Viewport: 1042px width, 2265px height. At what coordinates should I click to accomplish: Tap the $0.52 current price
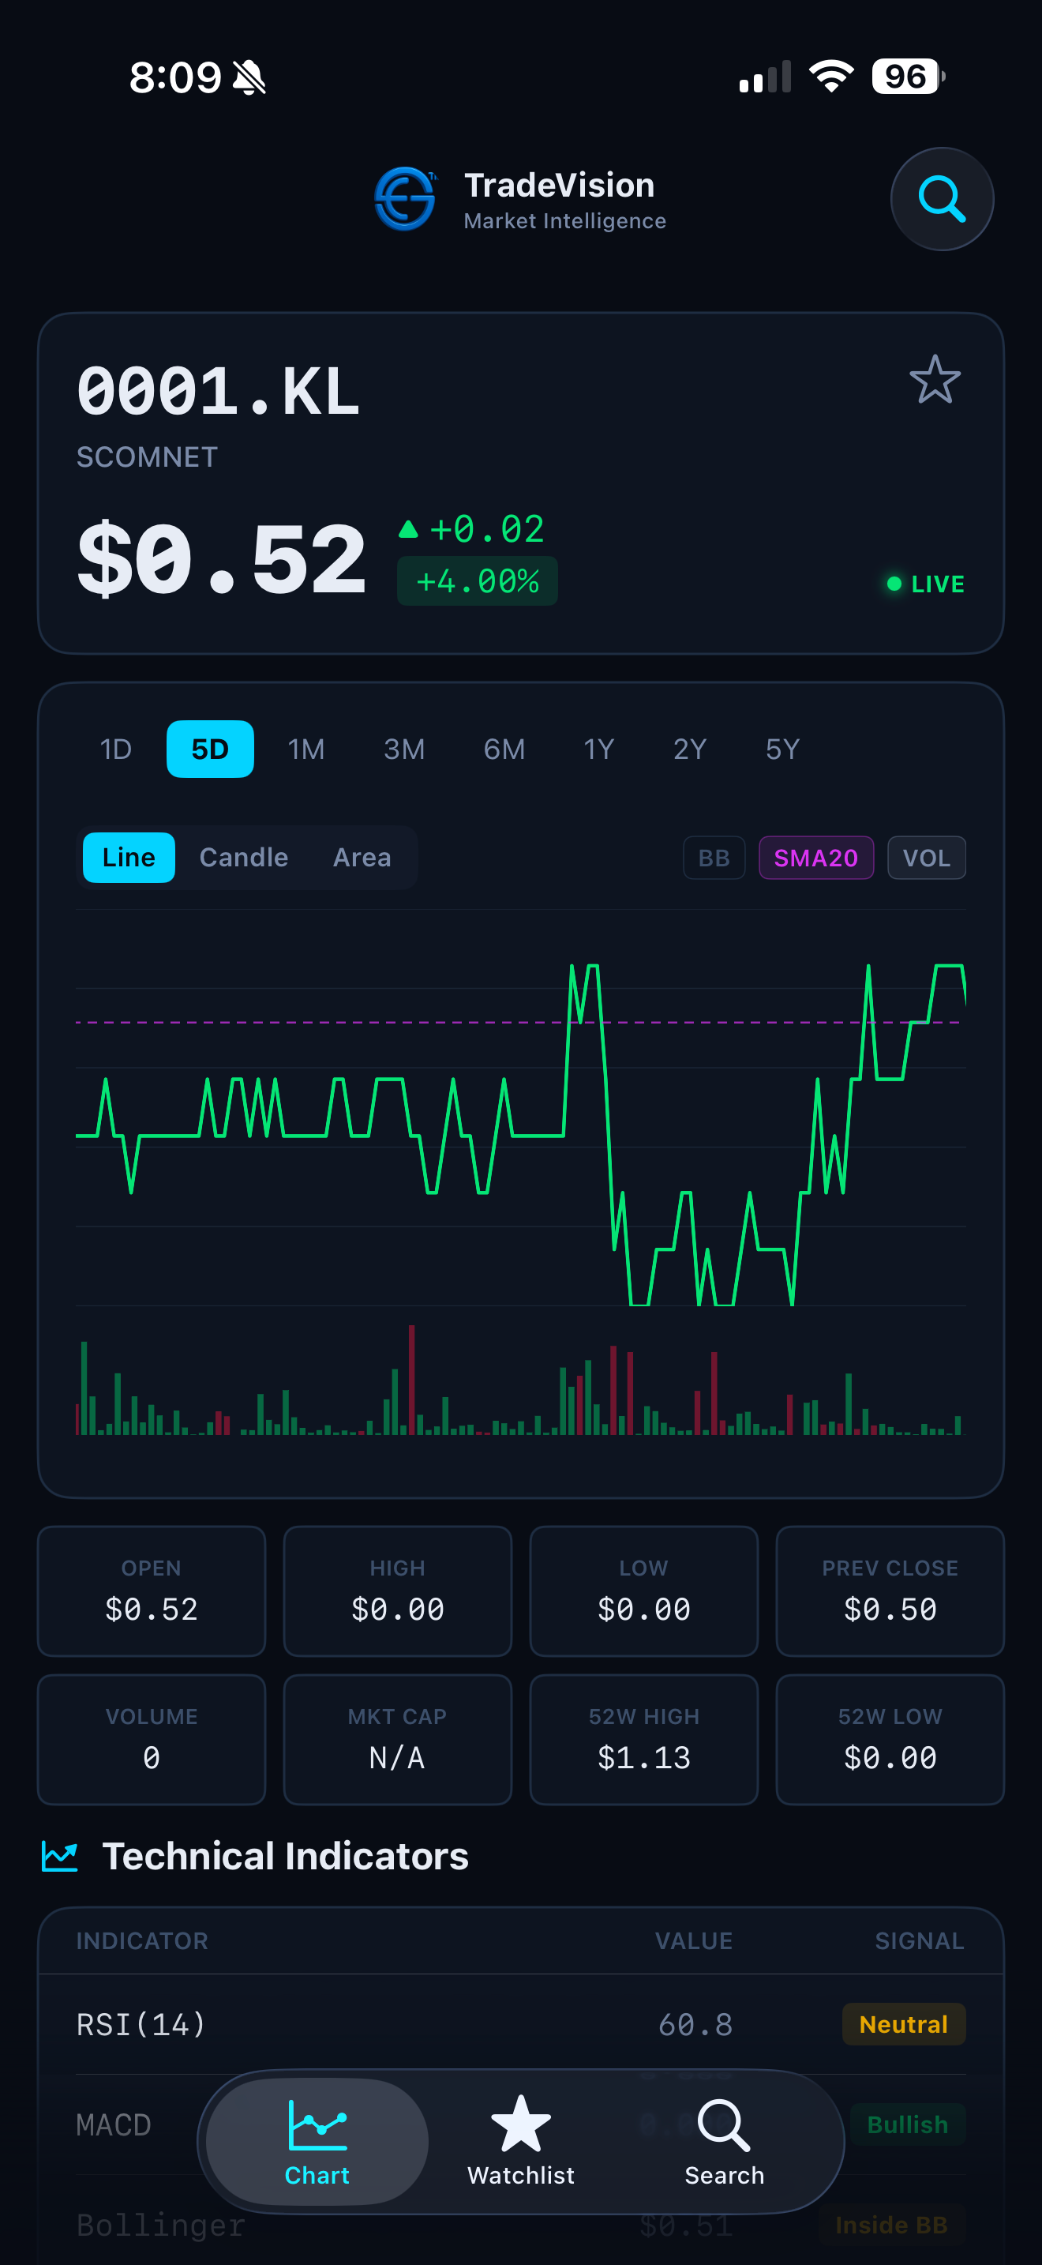[x=221, y=559]
